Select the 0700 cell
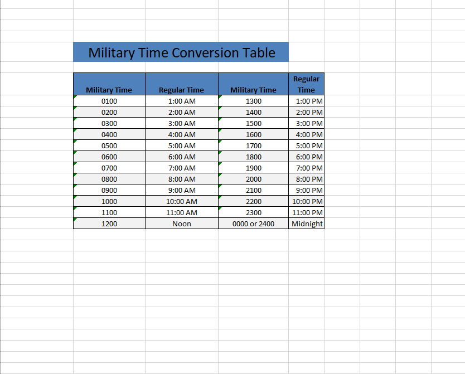This screenshot has width=465, height=374. (109, 168)
